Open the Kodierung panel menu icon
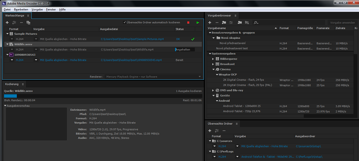This screenshot has width=359, height=161. [23, 84]
